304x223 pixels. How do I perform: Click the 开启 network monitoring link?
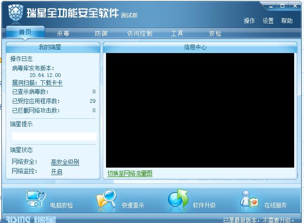57,171
